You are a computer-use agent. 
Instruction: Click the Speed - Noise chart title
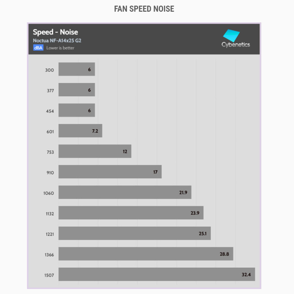pyautogui.click(x=55, y=32)
